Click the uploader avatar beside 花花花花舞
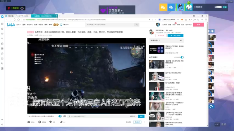 click(152, 32)
